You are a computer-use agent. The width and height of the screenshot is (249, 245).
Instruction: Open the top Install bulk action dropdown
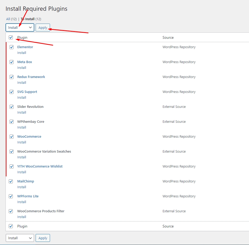tap(20, 27)
